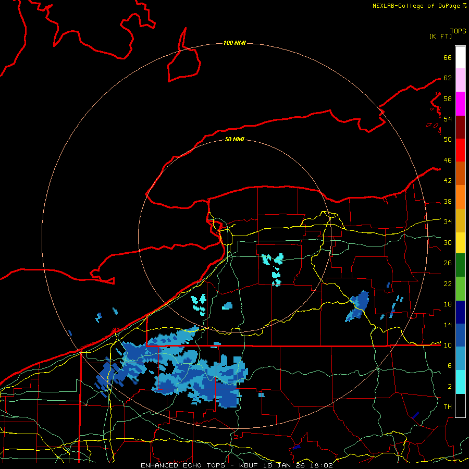Select the light blue legend swatch

tap(460, 358)
